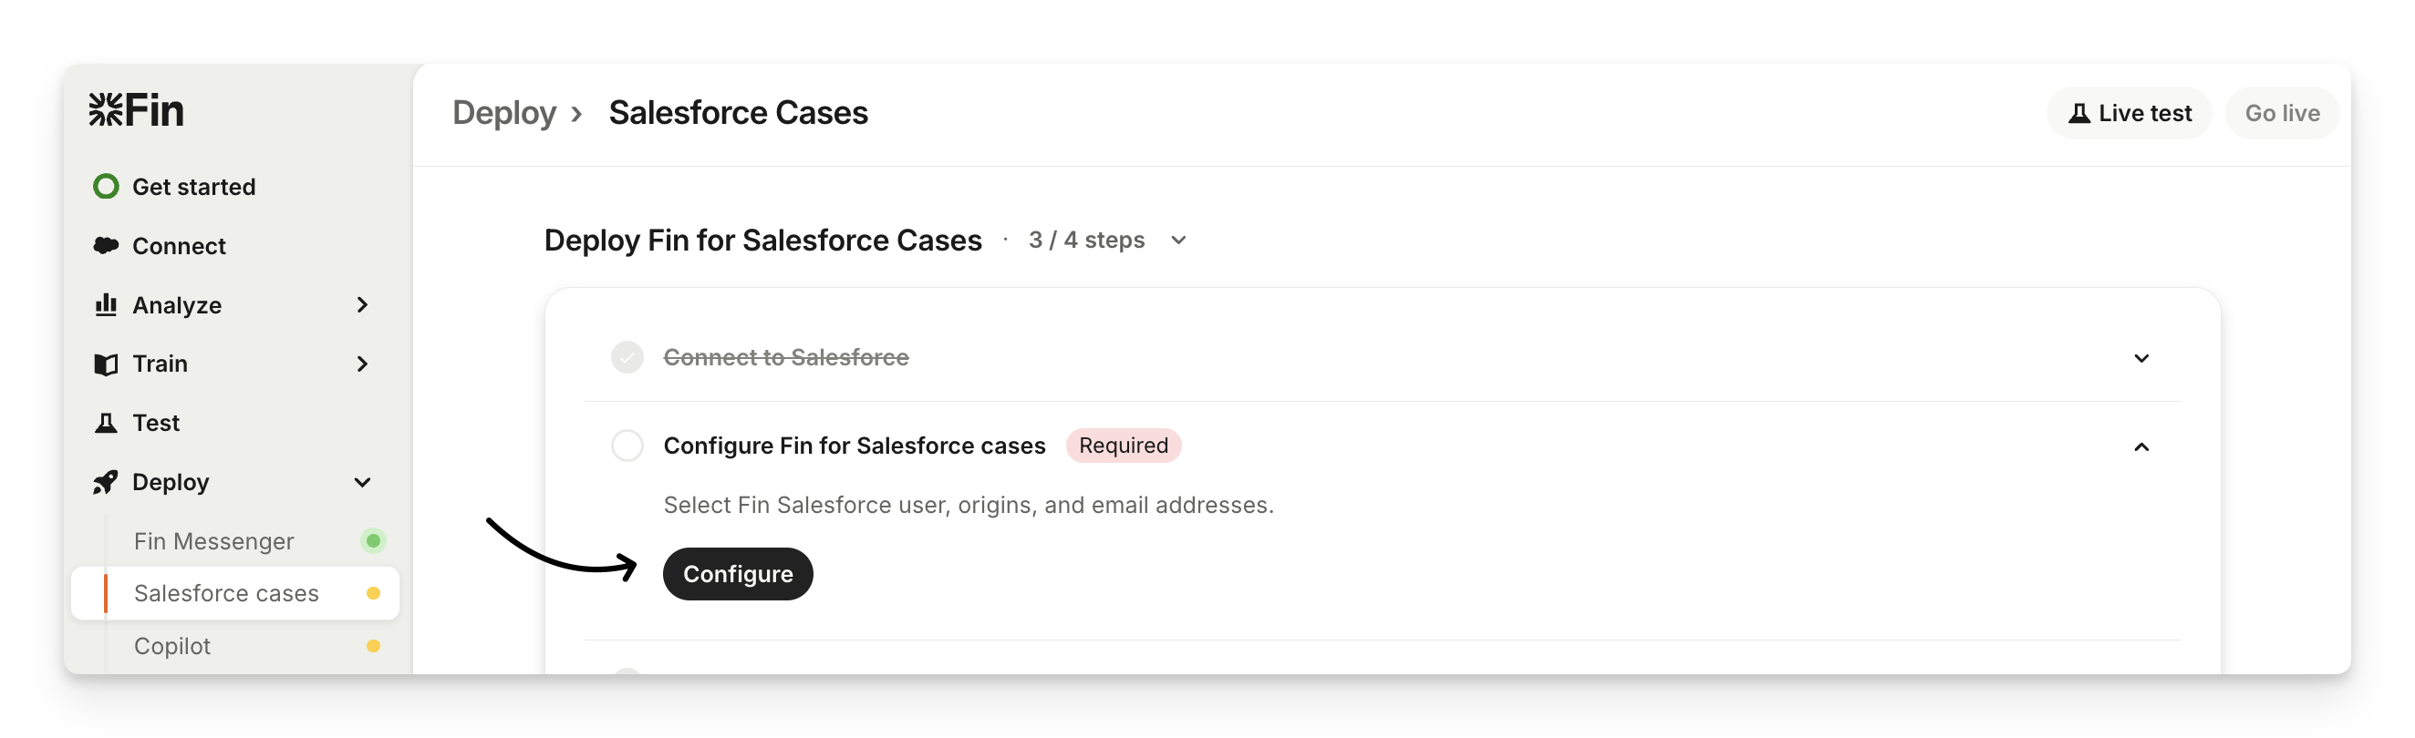The image size is (2415, 738).
Task: Click the flask icon in Live test
Action: point(2078,113)
